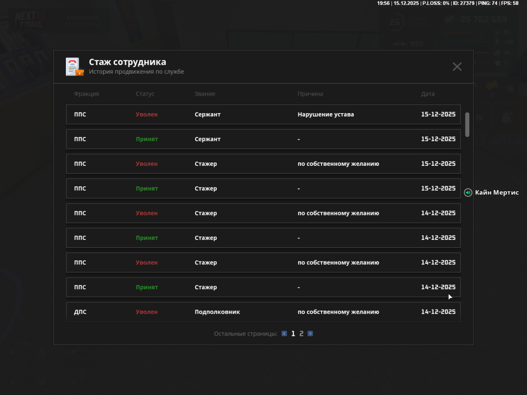
Task: Select the Принят Сержант row
Action: [x=263, y=139]
